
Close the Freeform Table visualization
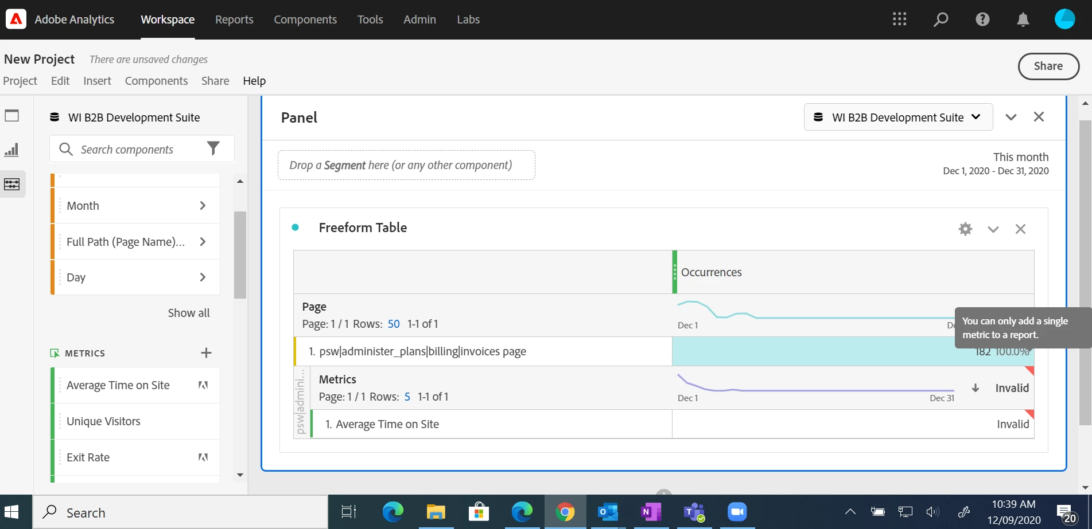[1020, 229]
